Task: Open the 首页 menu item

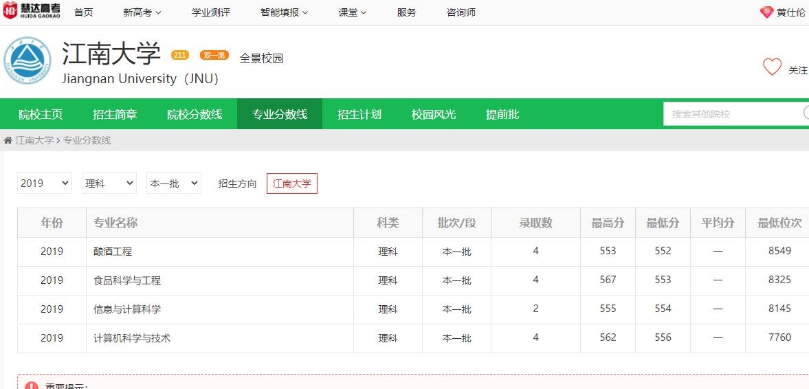Action: [84, 12]
